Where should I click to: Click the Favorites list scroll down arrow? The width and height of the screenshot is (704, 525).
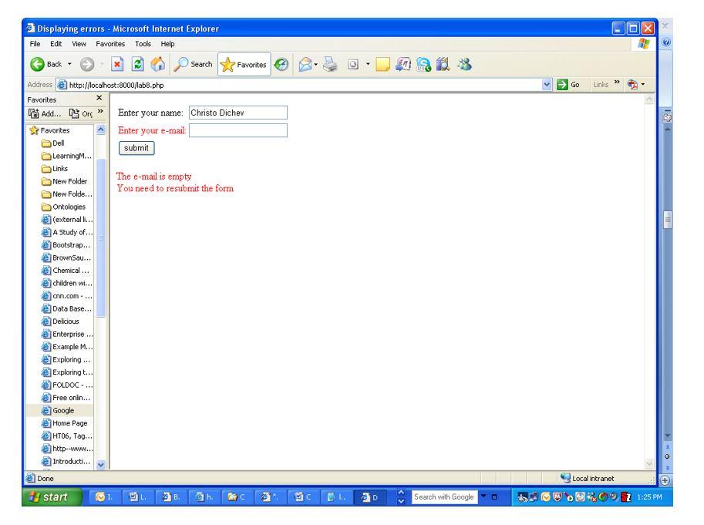coord(100,465)
